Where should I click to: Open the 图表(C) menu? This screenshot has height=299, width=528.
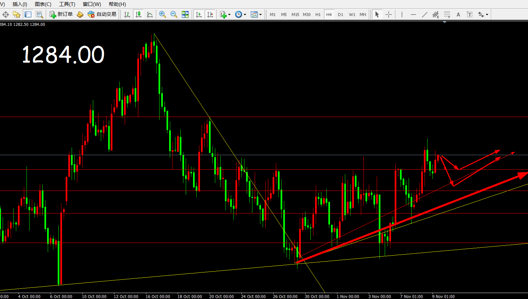click(x=43, y=4)
